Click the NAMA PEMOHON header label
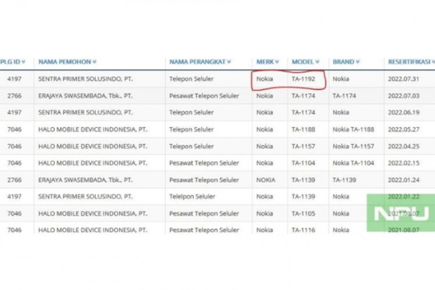 [64, 62]
